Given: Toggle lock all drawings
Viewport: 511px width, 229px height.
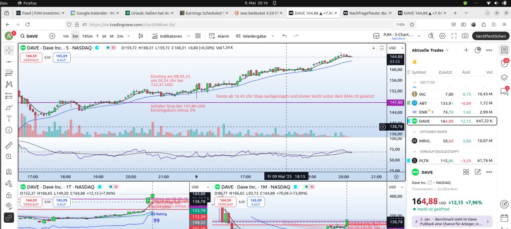Looking at the screenshot, I should pos(9,195).
